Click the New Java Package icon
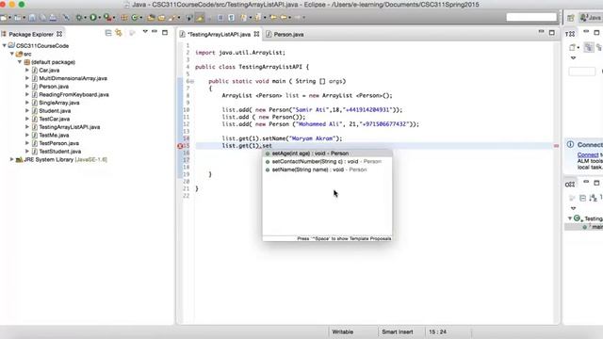Viewport: 603px width, 339px height. 123,18
